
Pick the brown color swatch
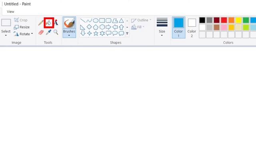point(217,28)
